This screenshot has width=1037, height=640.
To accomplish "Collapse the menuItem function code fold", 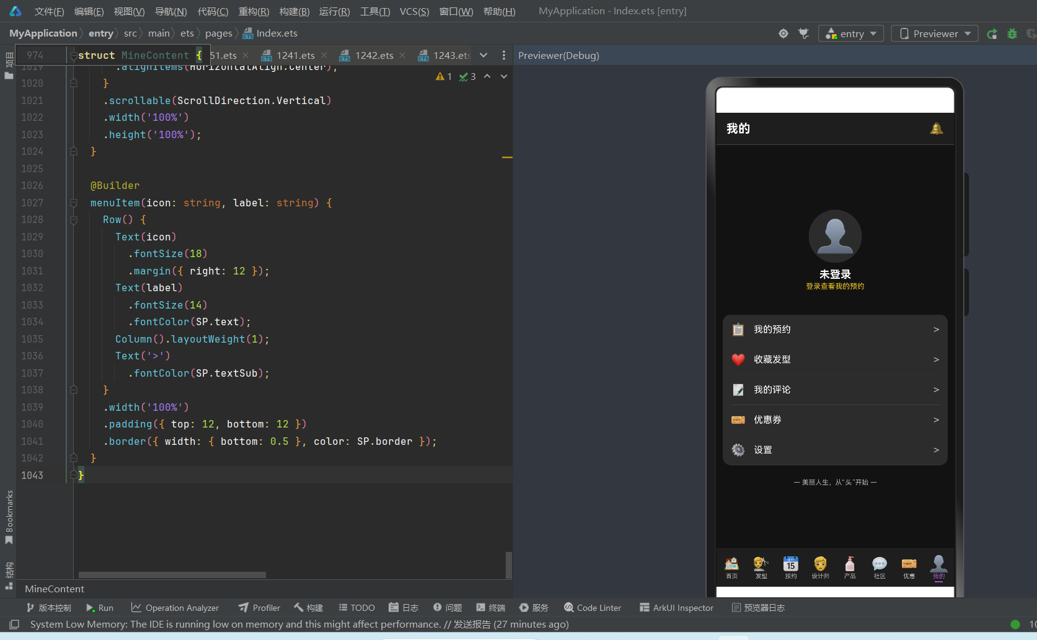I will (x=73, y=203).
